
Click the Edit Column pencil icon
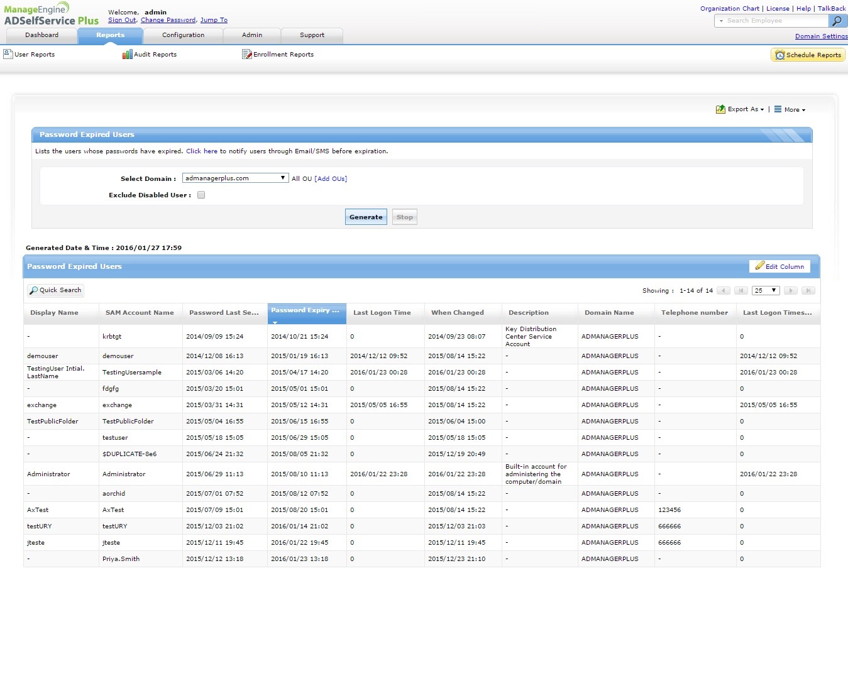click(759, 266)
